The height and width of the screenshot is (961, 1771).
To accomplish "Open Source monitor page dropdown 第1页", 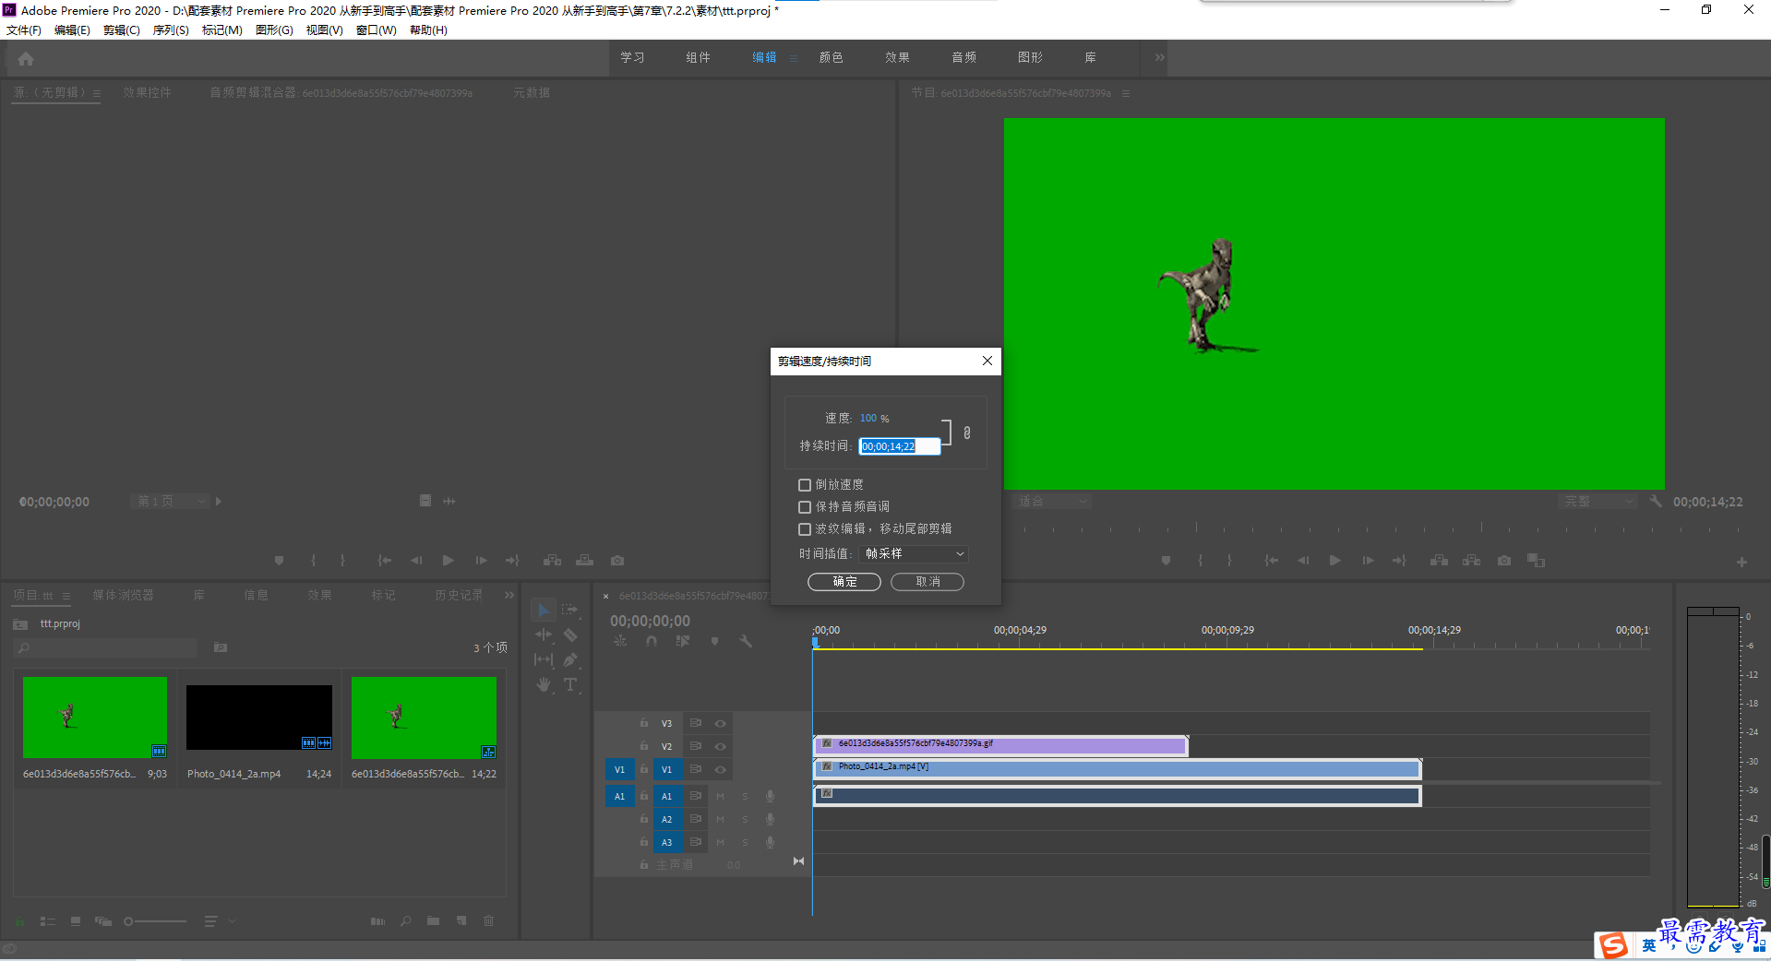I will [x=171, y=502].
